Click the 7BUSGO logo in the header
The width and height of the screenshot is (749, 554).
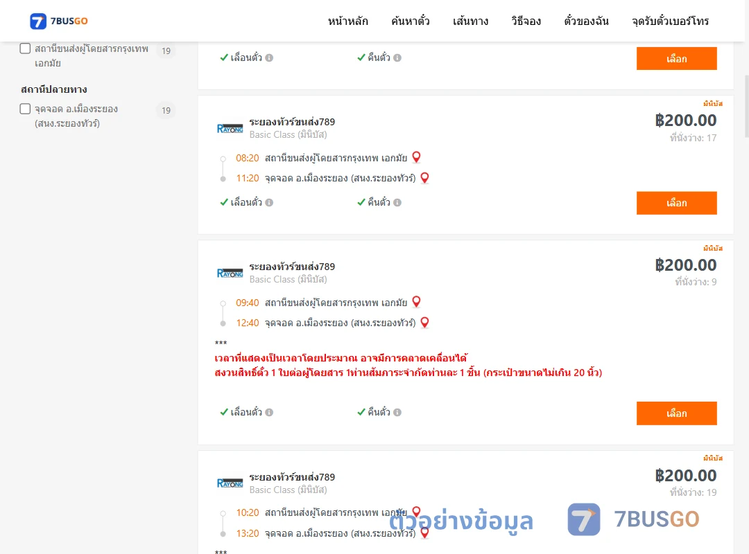(x=59, y=21)
